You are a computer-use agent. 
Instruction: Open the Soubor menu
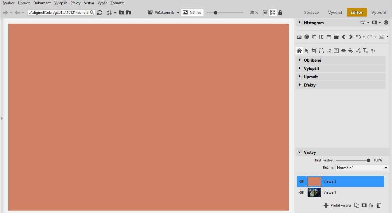[x=9, y=3]
